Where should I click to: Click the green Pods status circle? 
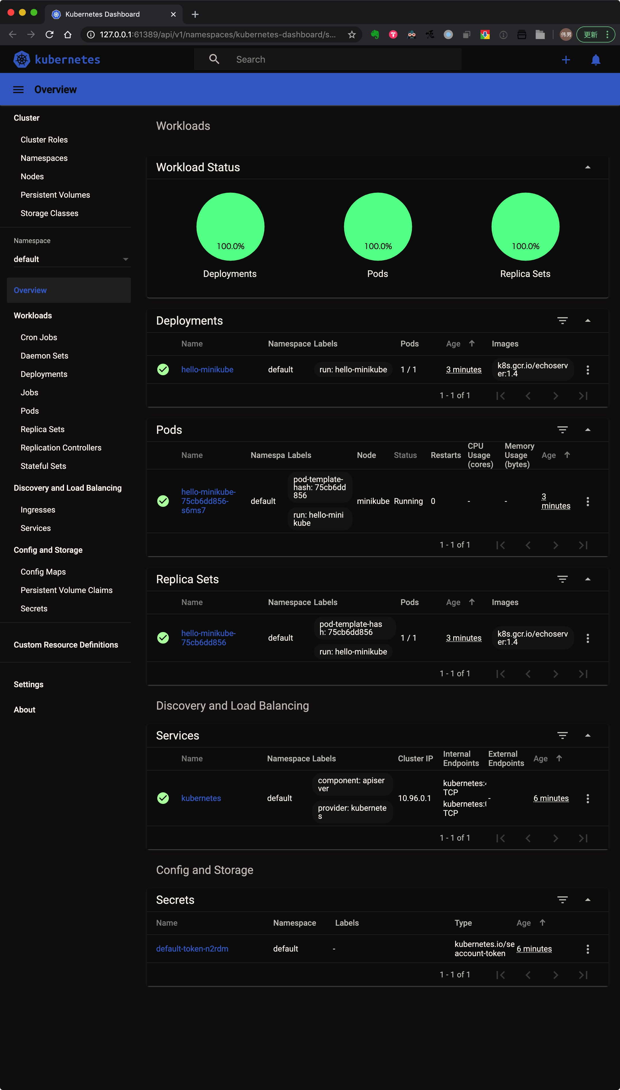coord(377,226)
